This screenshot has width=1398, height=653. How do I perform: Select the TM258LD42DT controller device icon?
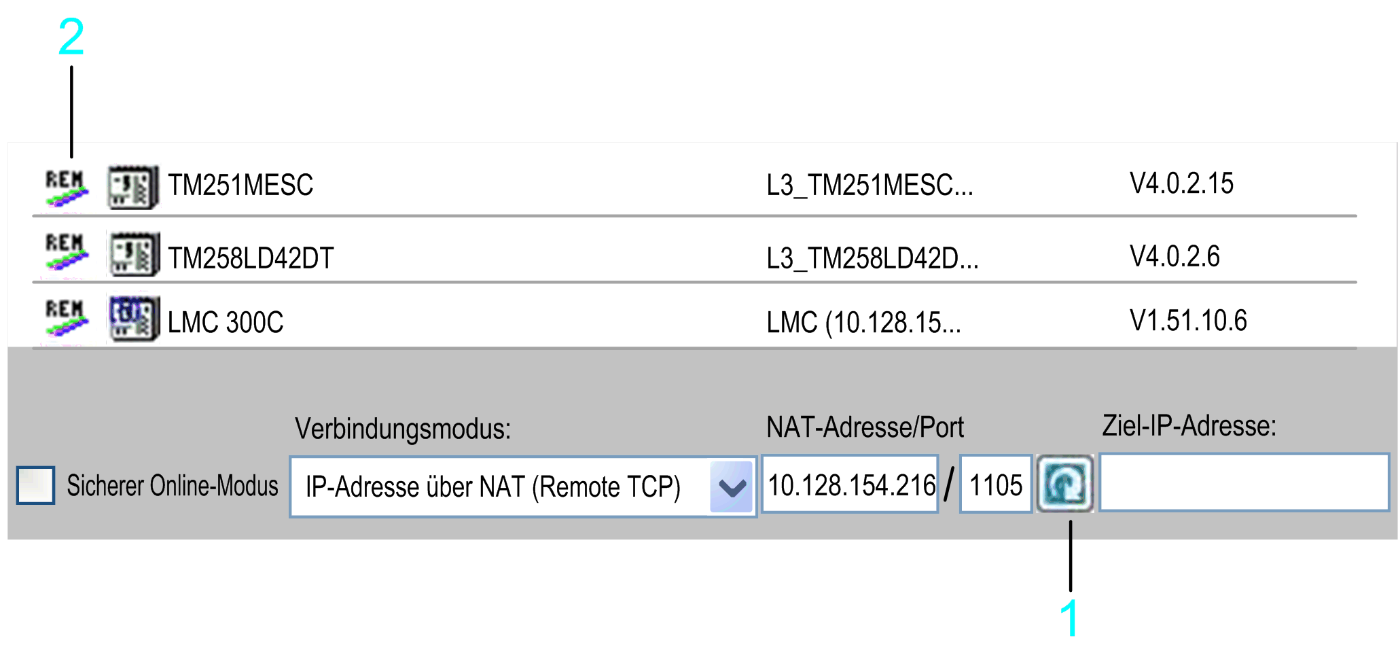click(134, 253)
